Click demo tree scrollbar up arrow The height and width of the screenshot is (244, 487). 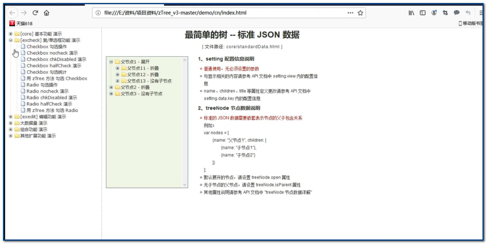click(185, 60)
